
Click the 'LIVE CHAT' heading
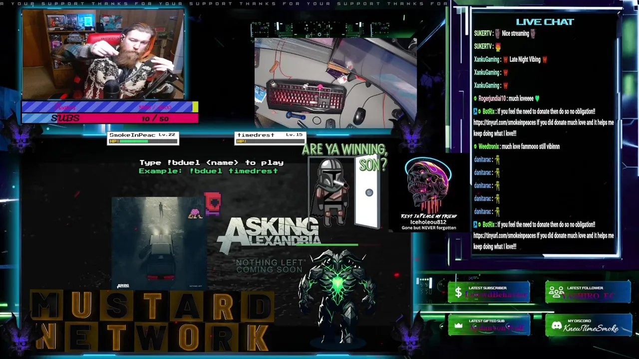pyautogui.click(x=545, y=22)
